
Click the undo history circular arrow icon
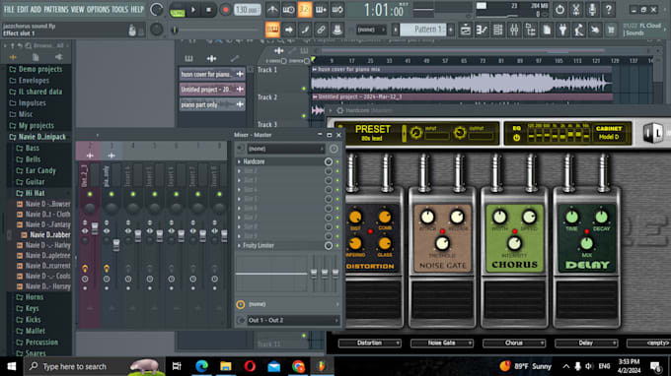[x=559, y=9]
